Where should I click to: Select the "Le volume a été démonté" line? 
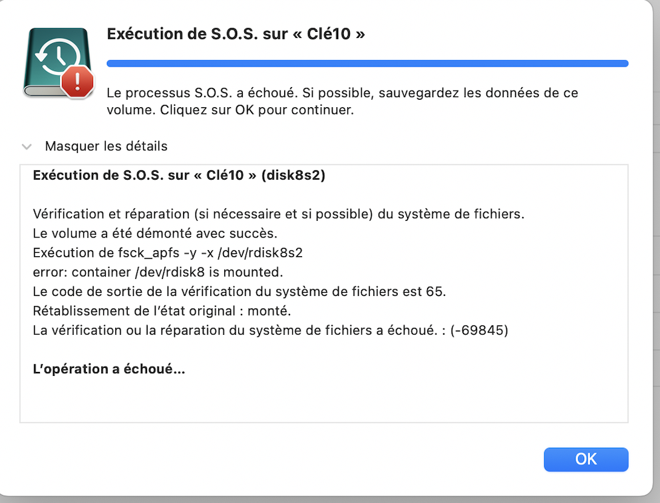click(155, 233)
